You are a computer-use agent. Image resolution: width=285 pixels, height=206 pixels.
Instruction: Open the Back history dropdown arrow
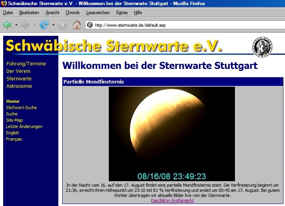[16, 25]
